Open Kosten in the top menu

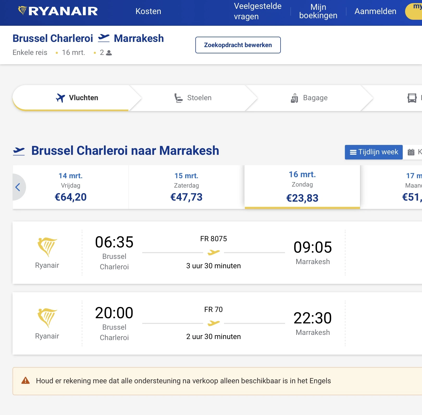148,11
